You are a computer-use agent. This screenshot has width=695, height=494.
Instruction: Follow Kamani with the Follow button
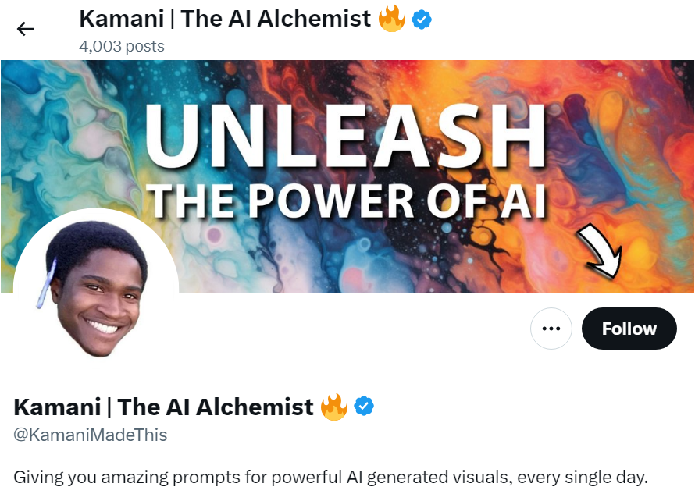coord(629,329)
